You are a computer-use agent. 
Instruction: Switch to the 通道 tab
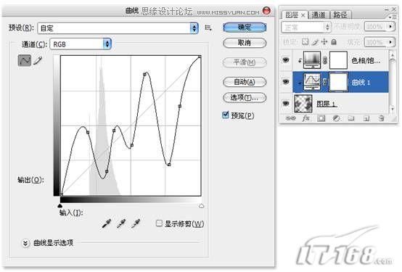click(318, 15)
